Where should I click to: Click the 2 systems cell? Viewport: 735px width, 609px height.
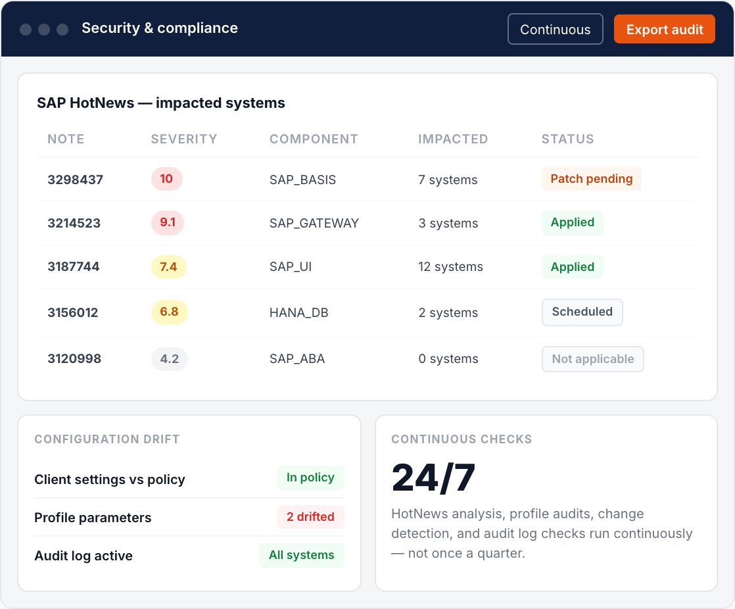448,312
